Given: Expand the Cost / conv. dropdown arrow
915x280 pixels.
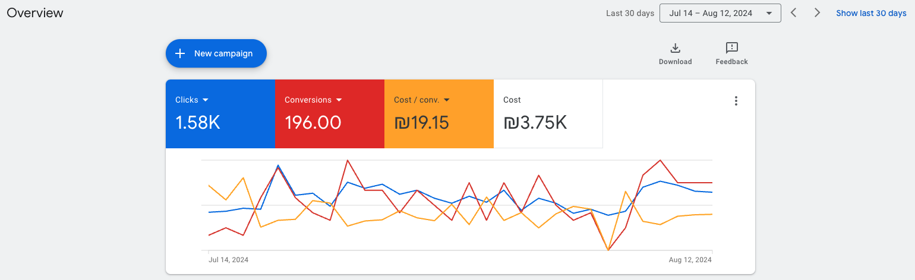Looking at the screenshot, I should [x=447, y=100].
